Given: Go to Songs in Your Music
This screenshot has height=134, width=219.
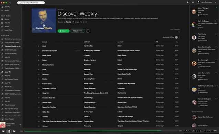Looking at the screenshot, I should pos(7,19).
